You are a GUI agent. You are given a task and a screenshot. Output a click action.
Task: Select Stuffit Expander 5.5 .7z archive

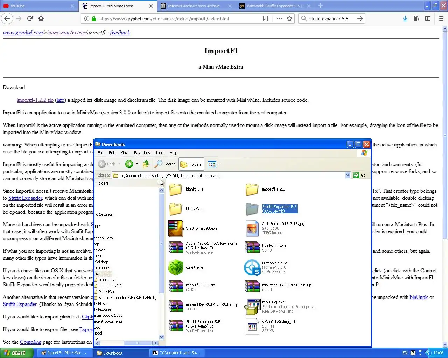[195, 326]
